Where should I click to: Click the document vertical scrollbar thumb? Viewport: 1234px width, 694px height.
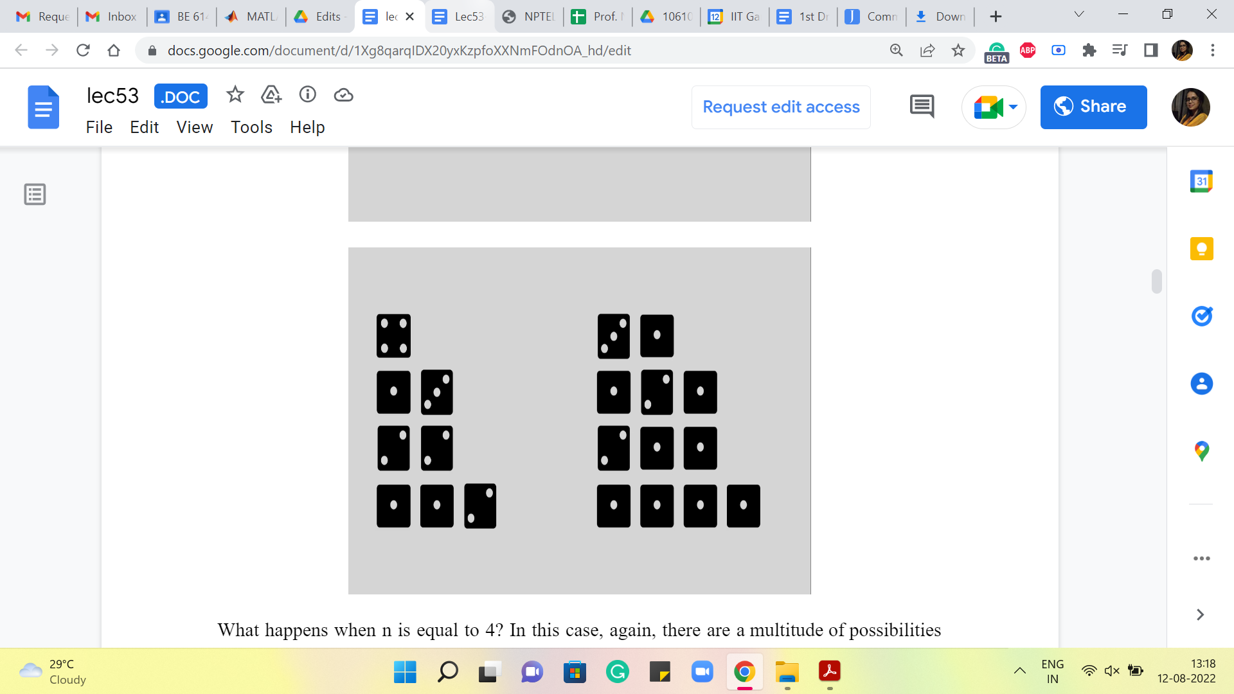[x=1156, y=281]
